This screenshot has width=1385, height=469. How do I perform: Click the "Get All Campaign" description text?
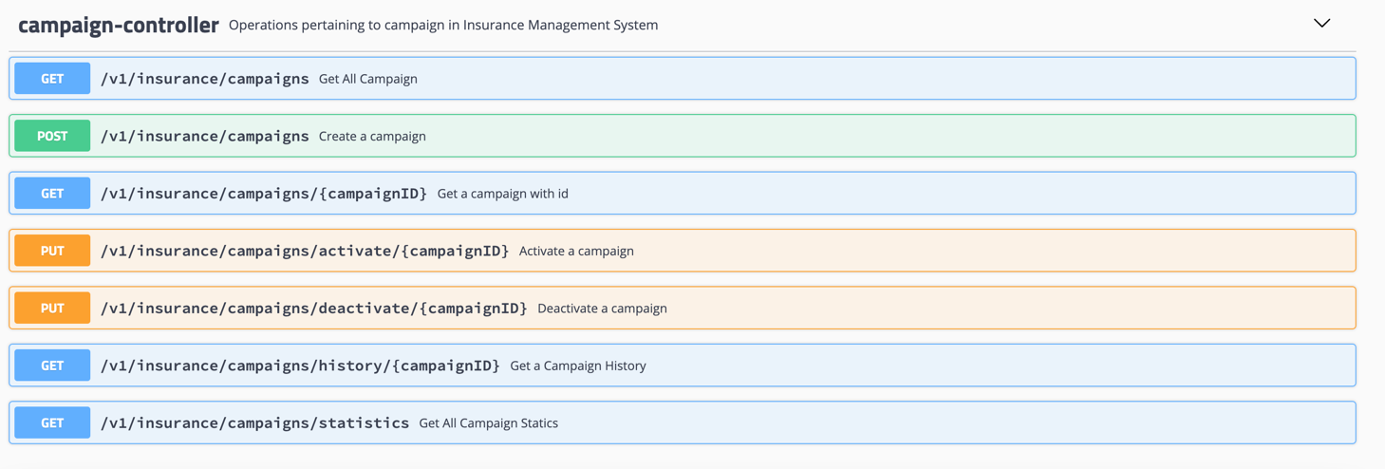(367, 79)
